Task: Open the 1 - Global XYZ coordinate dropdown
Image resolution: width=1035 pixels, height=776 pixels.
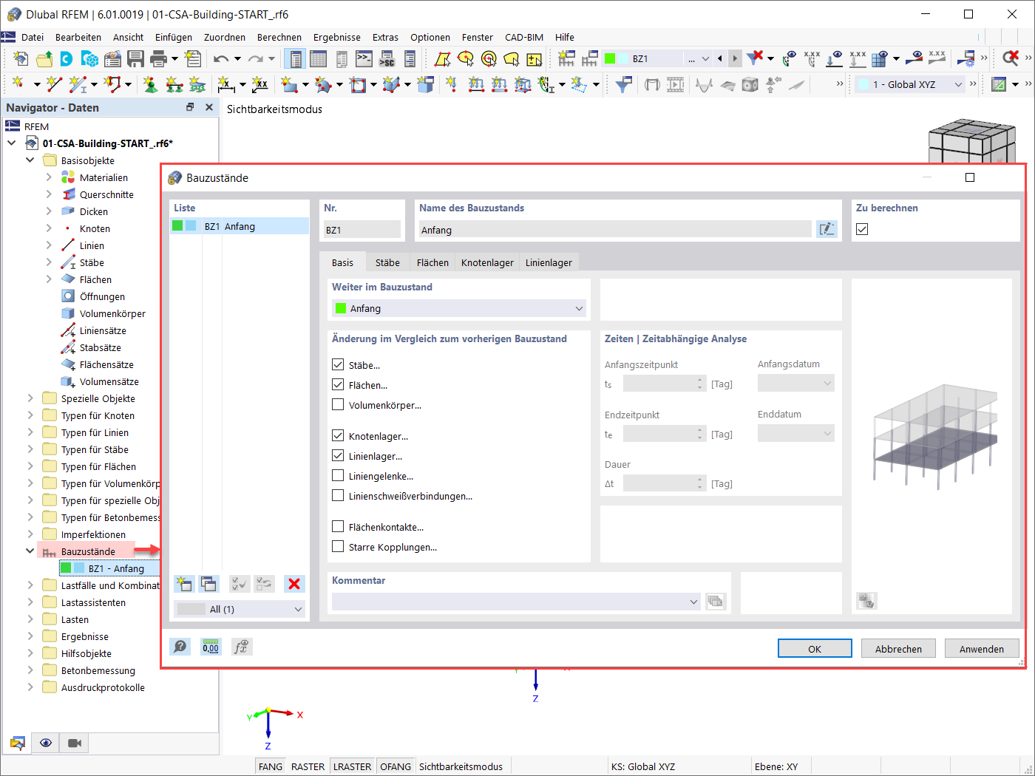Action: tap(911, 84)
